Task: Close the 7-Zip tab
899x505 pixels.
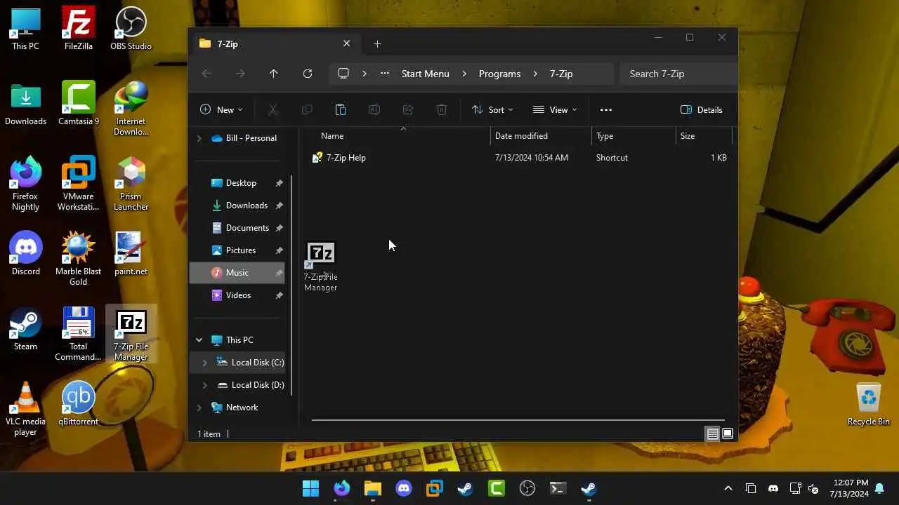Action: (x=346, y=43)
